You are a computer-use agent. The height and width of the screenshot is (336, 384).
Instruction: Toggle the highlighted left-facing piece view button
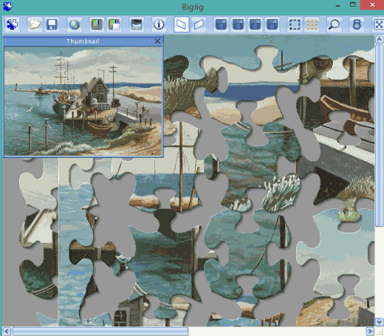click(x=182, y=24)
